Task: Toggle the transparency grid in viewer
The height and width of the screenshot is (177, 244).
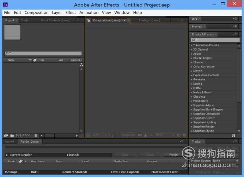Action: [x=184, y=135]
